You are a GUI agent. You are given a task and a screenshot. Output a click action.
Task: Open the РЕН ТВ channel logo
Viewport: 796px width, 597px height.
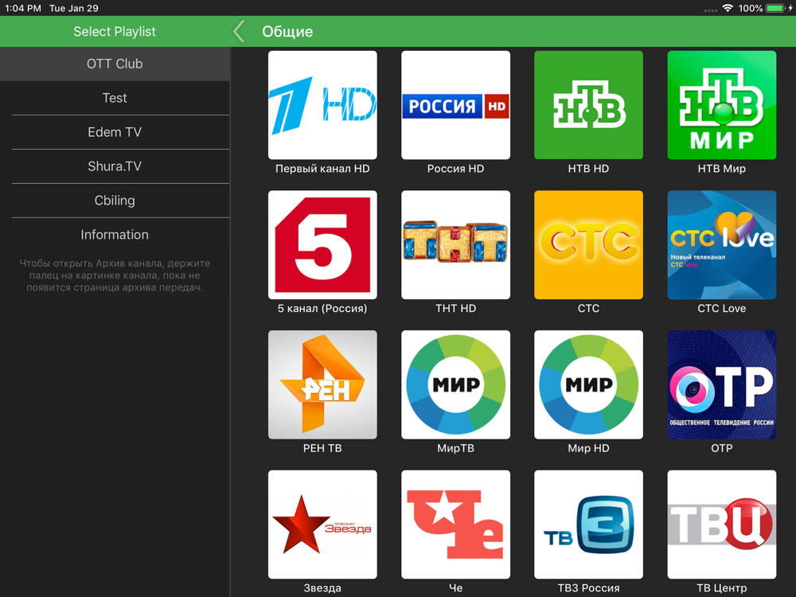(x=322, y=384)
